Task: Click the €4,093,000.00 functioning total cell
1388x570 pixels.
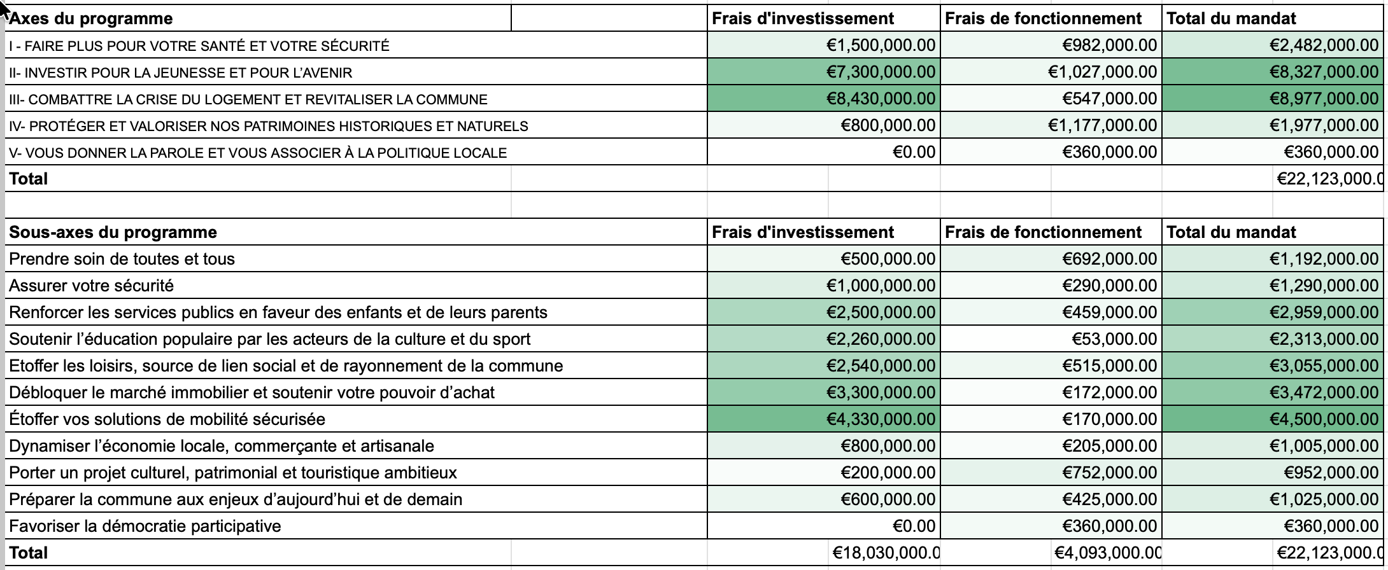Action: click(1107, 553)
